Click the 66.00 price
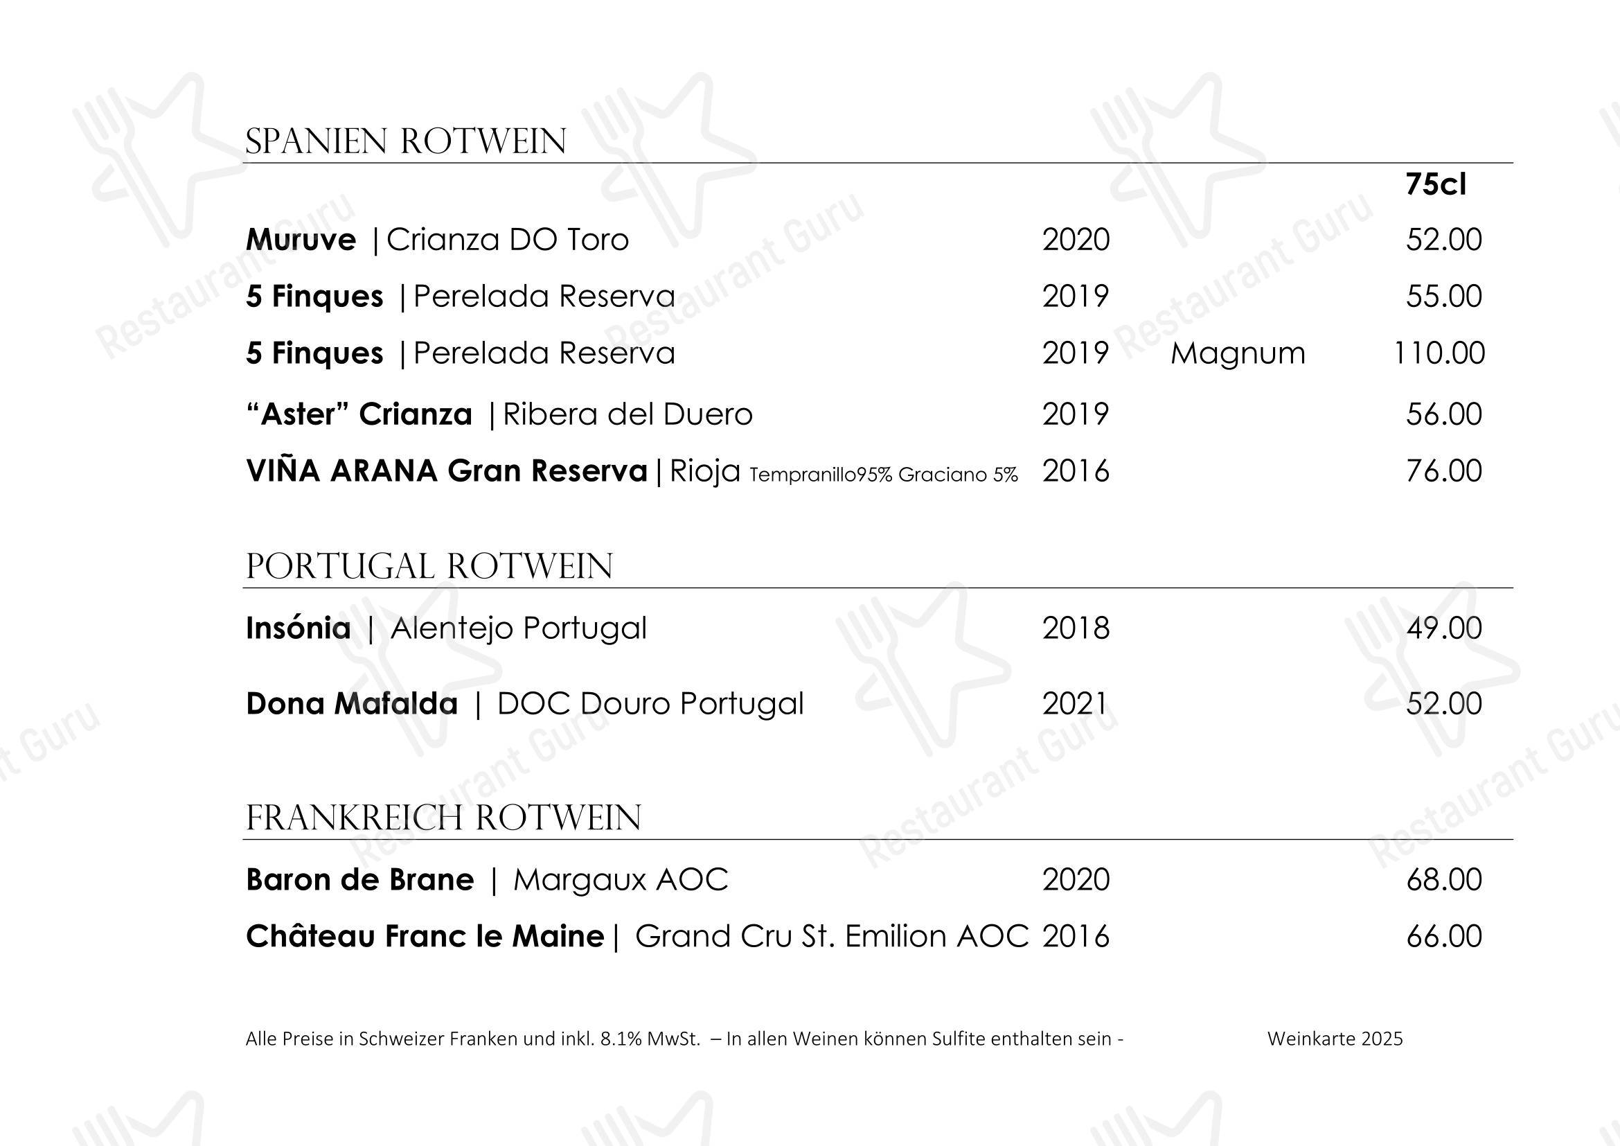This screenshot has height=1146, width=1620. pos(1443,937)
